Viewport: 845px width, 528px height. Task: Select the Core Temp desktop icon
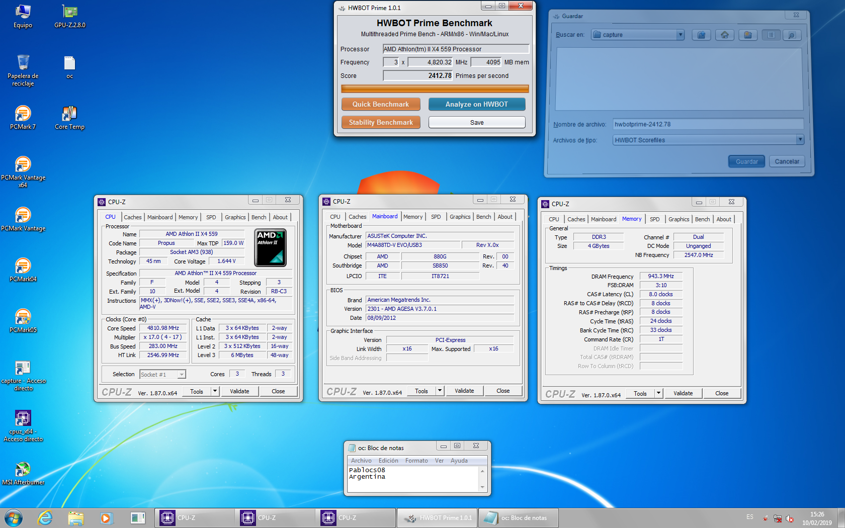point(69,118)
